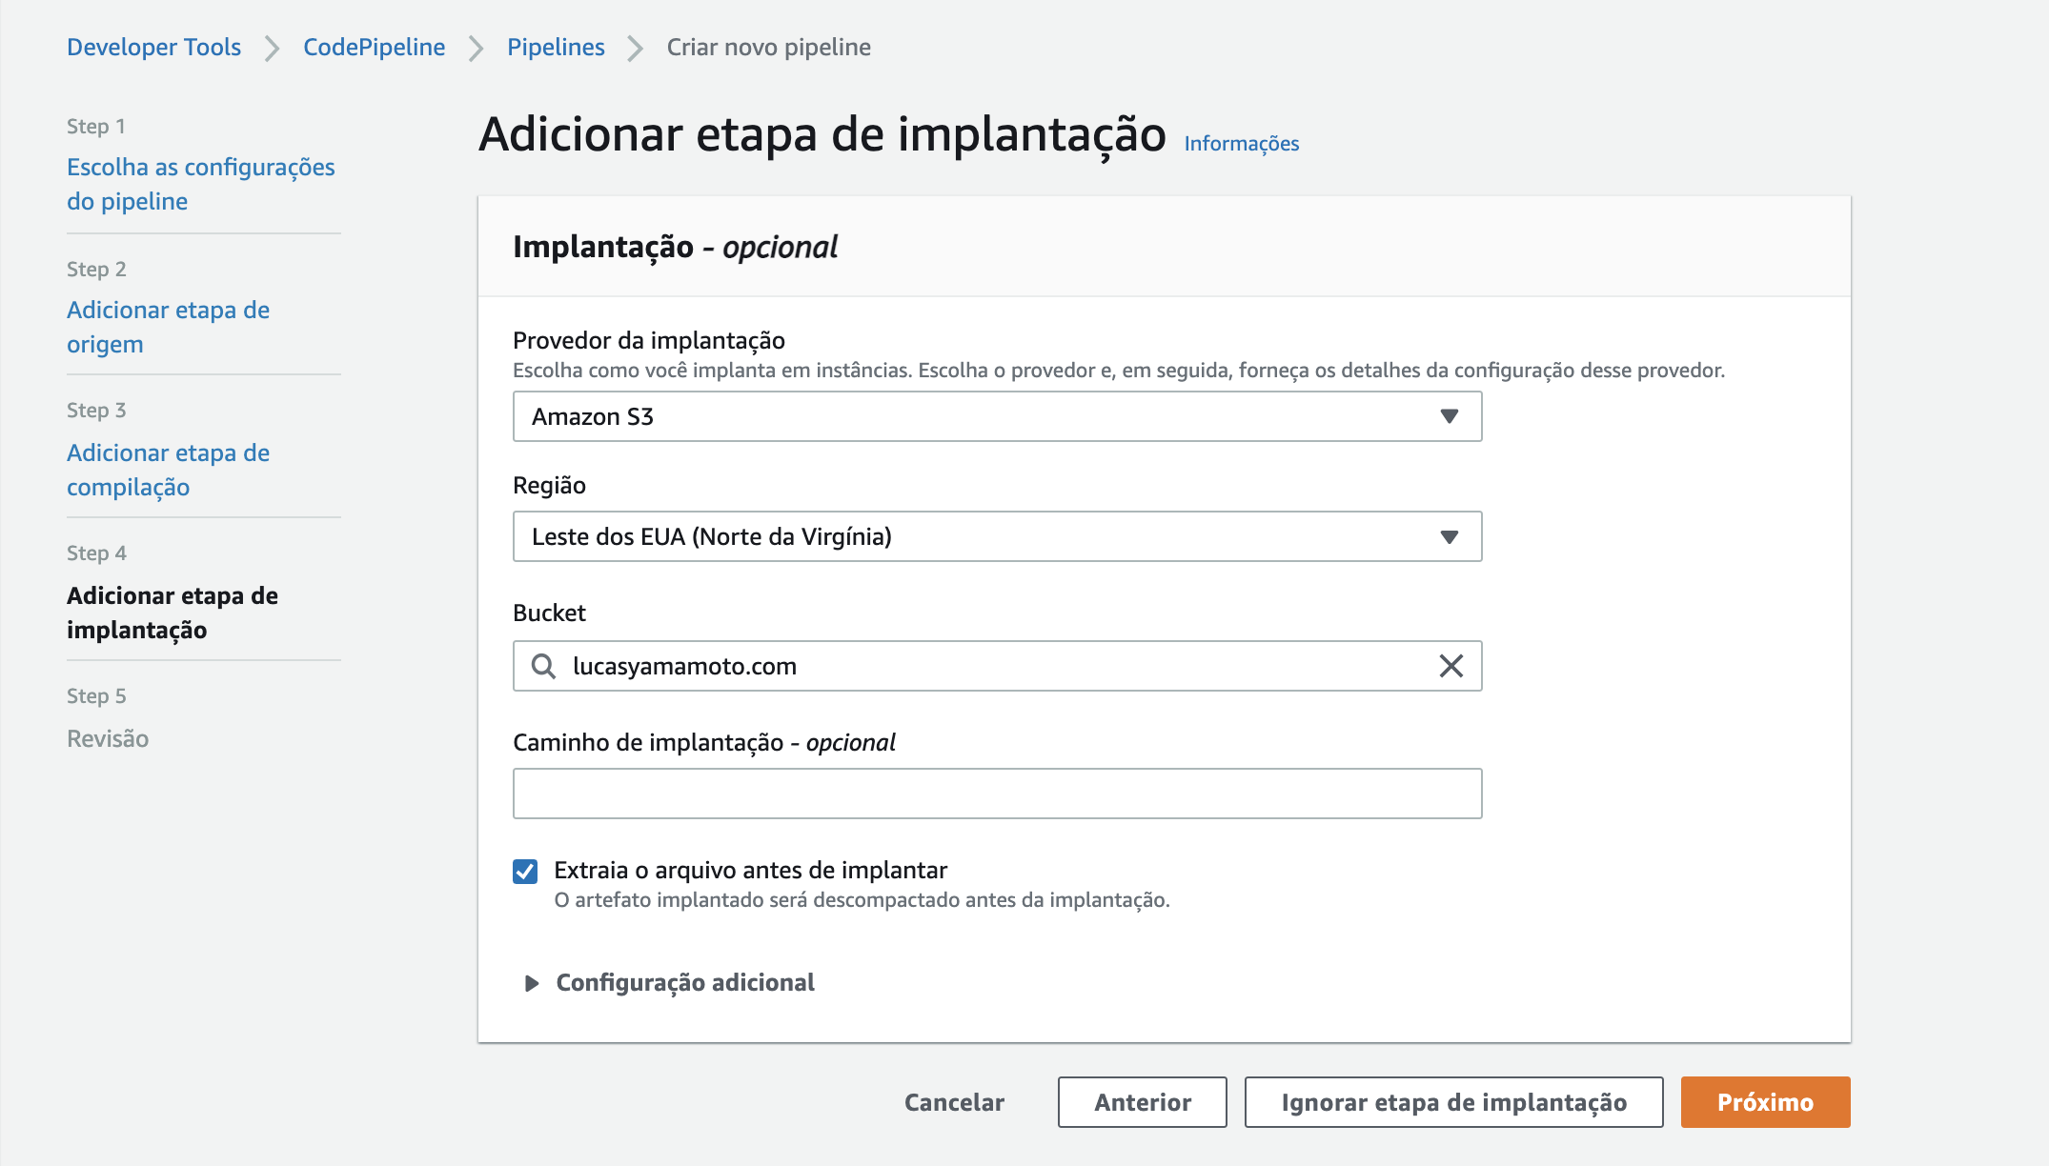Click into the Bucket text lucasyamamoto.com
Image resolution: width=2049 pixels, height=1166 pixels.
[x=684, y=666]
